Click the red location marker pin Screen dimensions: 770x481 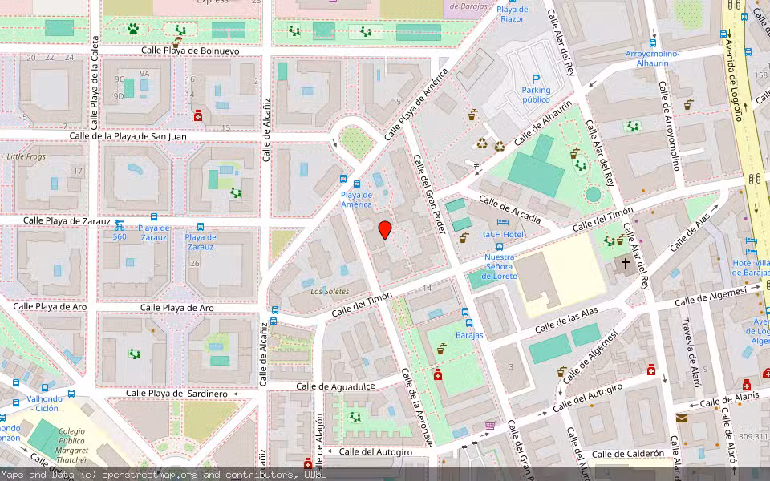tap(385, 232)
